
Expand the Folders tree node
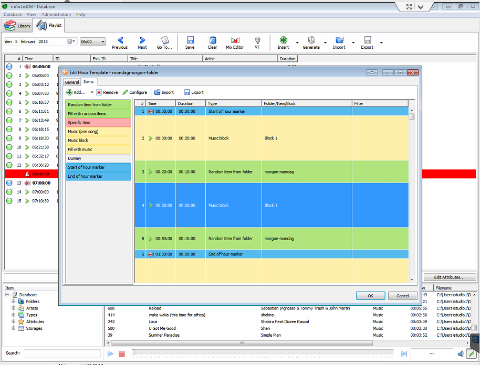14,302
